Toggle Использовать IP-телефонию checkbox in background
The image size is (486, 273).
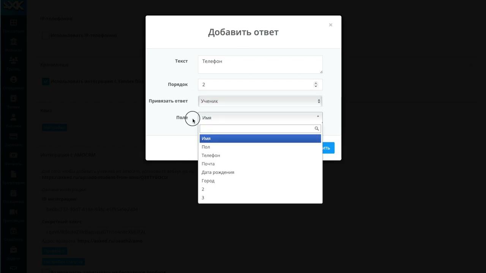pyautogui.click(x=46, y=35)
